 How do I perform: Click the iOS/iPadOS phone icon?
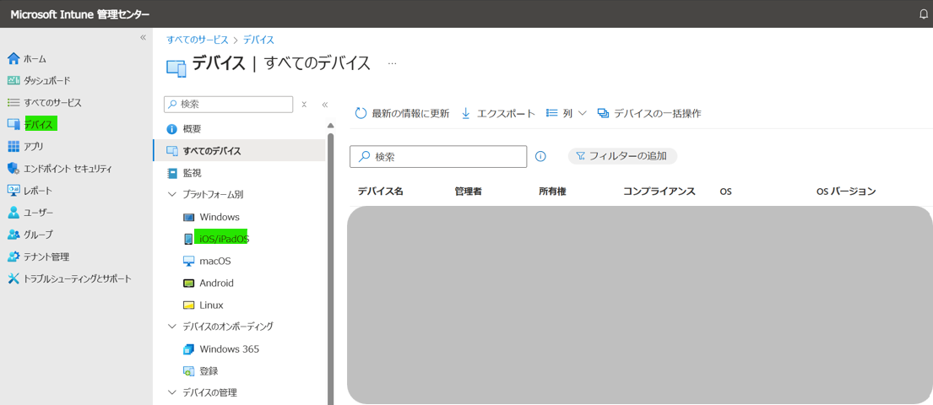click(188, 239)
